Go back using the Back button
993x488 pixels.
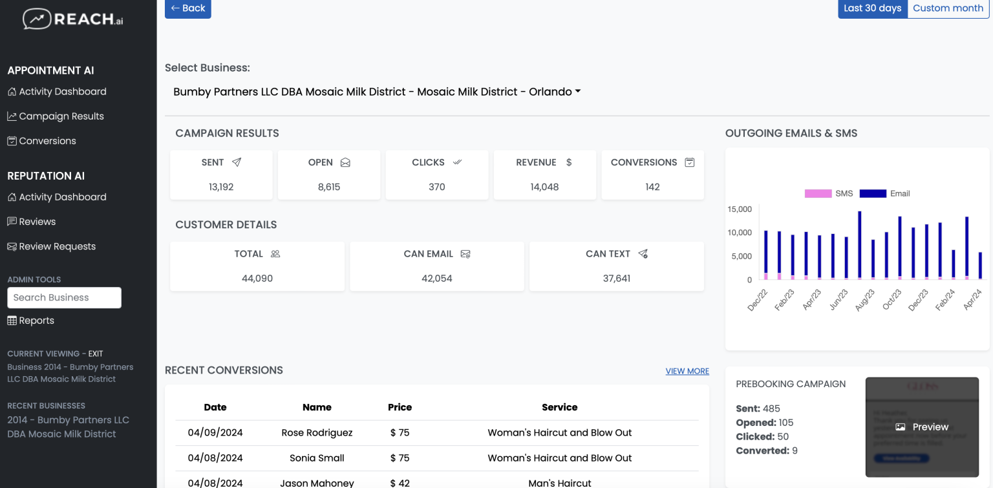pyautogui.click(x=187, y=8)
